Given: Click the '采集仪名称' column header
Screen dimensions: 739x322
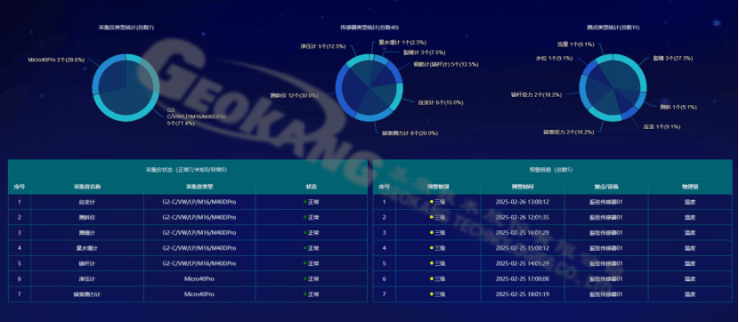Looking at the screenshot, I should tap(86, 187).
